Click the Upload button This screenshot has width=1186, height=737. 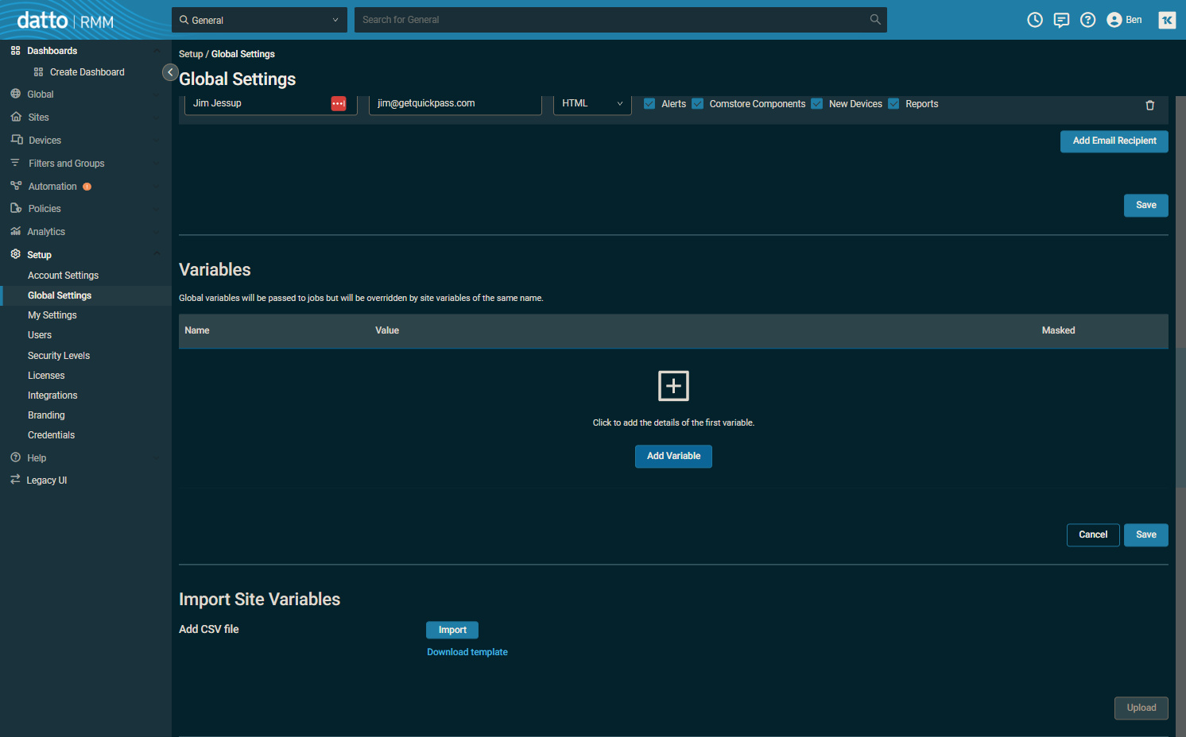tap(1141, 708)
